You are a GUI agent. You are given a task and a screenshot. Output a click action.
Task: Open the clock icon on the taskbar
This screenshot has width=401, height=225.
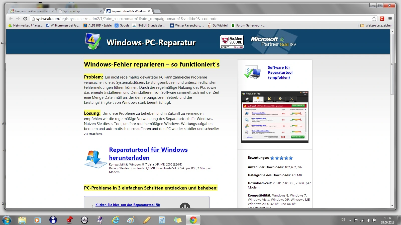(x=84, y=220)
